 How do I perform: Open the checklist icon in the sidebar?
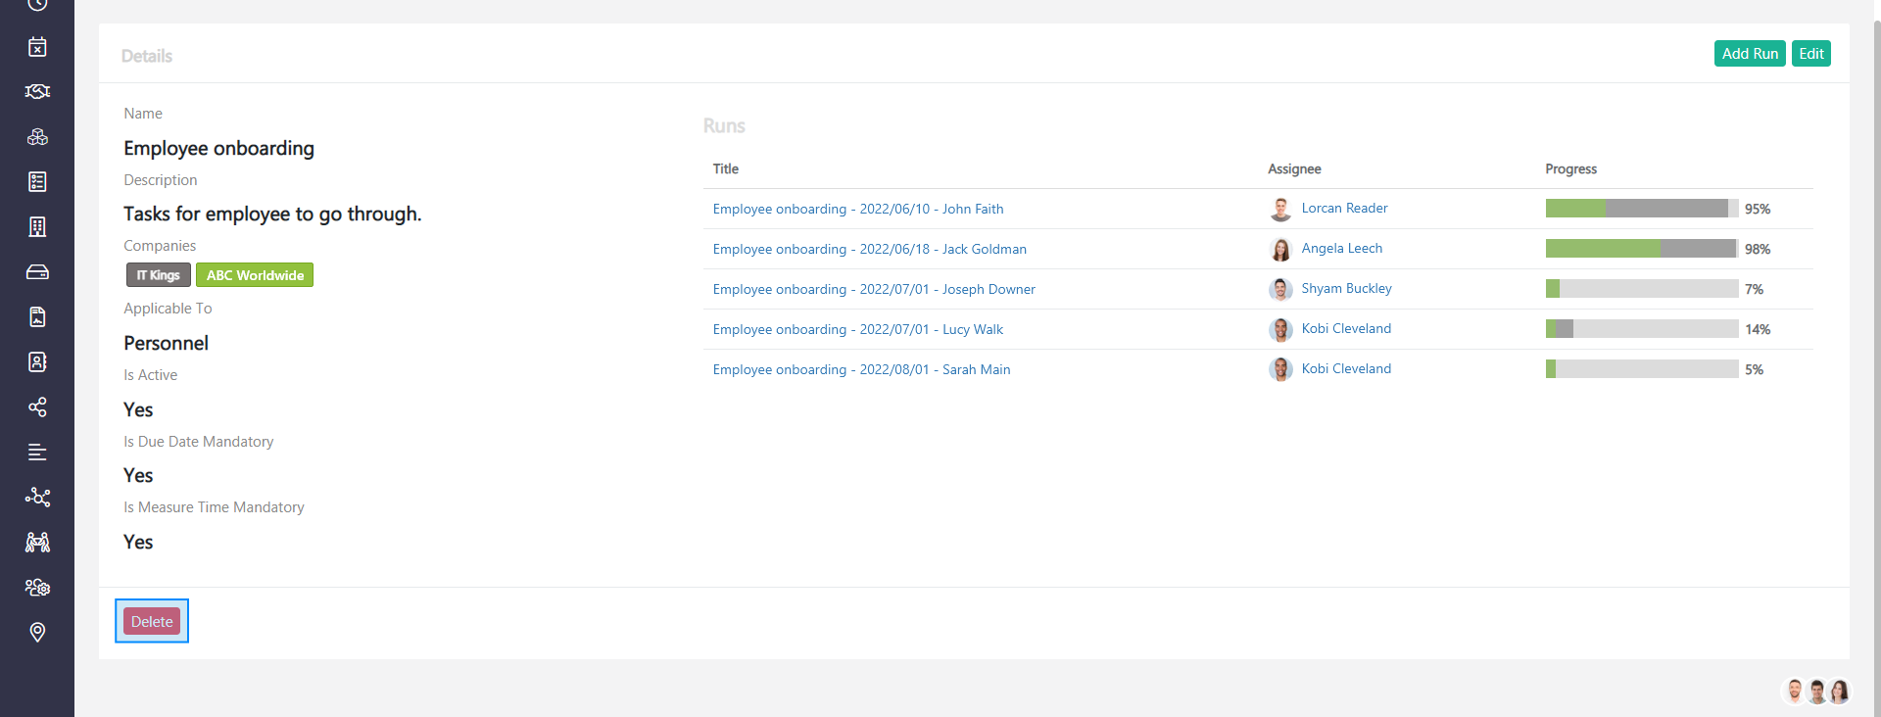(x=37, y=182)
